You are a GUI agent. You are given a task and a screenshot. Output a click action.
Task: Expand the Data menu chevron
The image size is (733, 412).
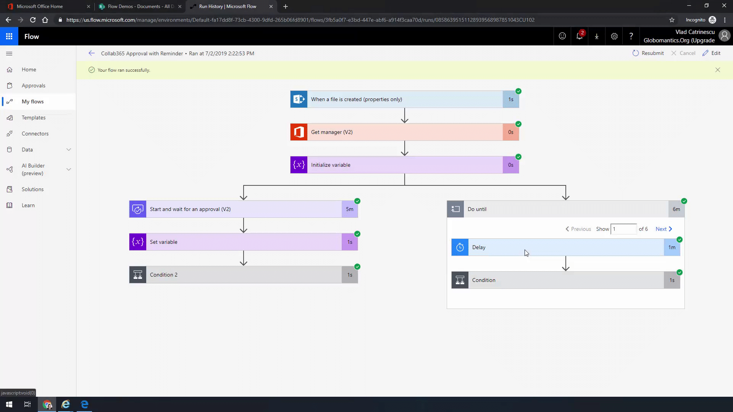point(69,150)
